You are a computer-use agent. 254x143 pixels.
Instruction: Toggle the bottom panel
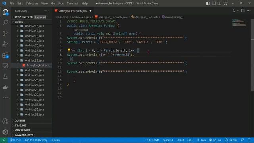[x=214, y=3]
